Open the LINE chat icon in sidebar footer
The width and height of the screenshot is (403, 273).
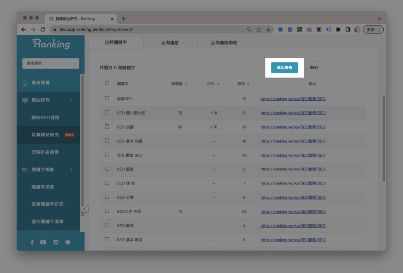(x=55, y=242)
